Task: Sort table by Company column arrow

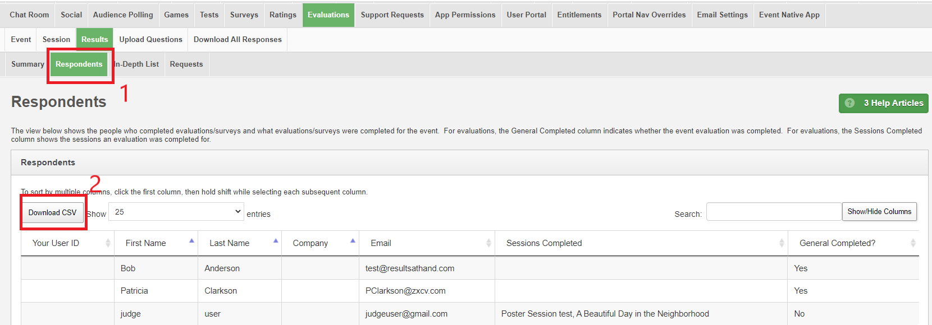Action: pyautogui.click(x=353, y=242)
